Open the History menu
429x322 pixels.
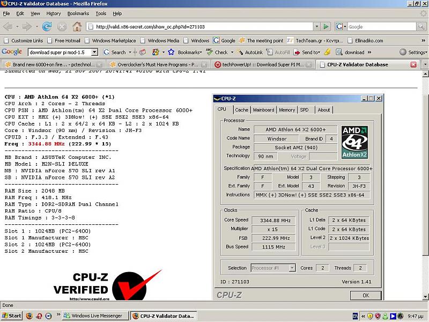[53, 13]
